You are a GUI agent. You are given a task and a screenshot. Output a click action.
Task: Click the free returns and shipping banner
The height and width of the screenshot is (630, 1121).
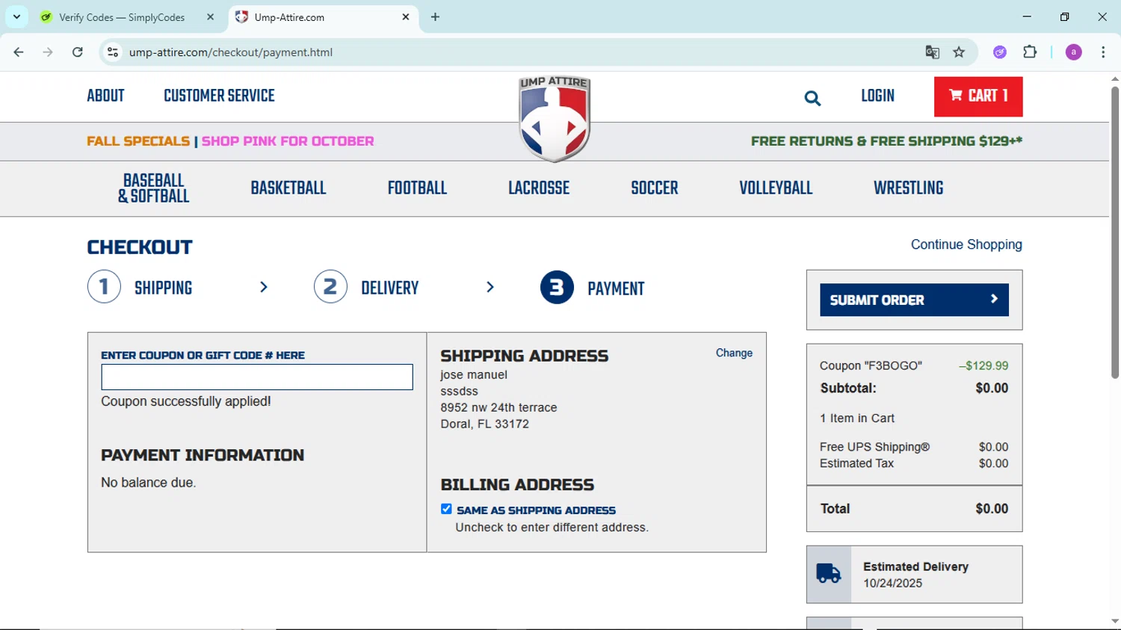[886, 141]
